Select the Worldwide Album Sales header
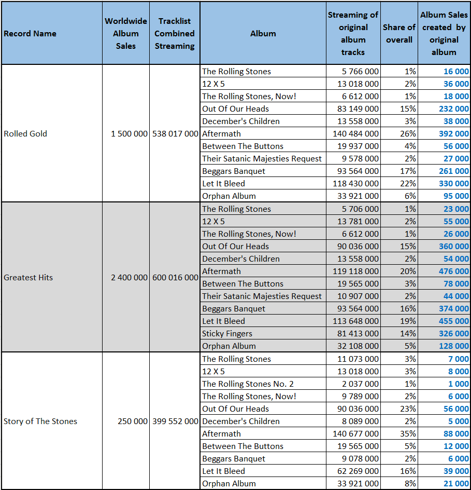The image size is (471, 490). coord(126,33)
